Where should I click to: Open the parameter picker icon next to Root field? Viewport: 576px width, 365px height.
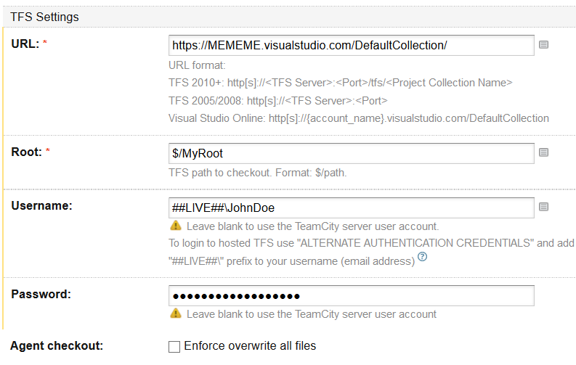click(543, 152)
